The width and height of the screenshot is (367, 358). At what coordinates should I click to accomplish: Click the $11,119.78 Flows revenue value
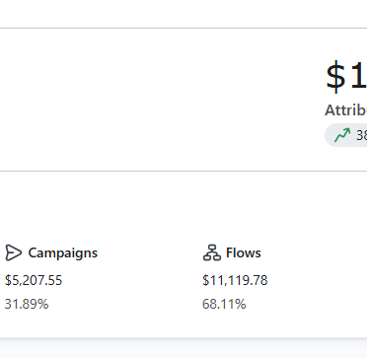(235, 280)
